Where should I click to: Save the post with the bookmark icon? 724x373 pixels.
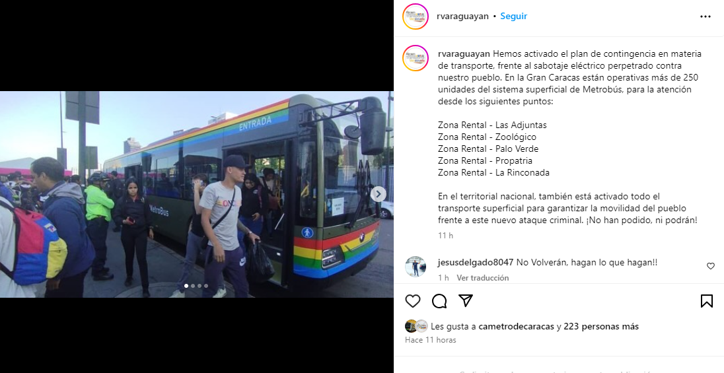point(706,301)
